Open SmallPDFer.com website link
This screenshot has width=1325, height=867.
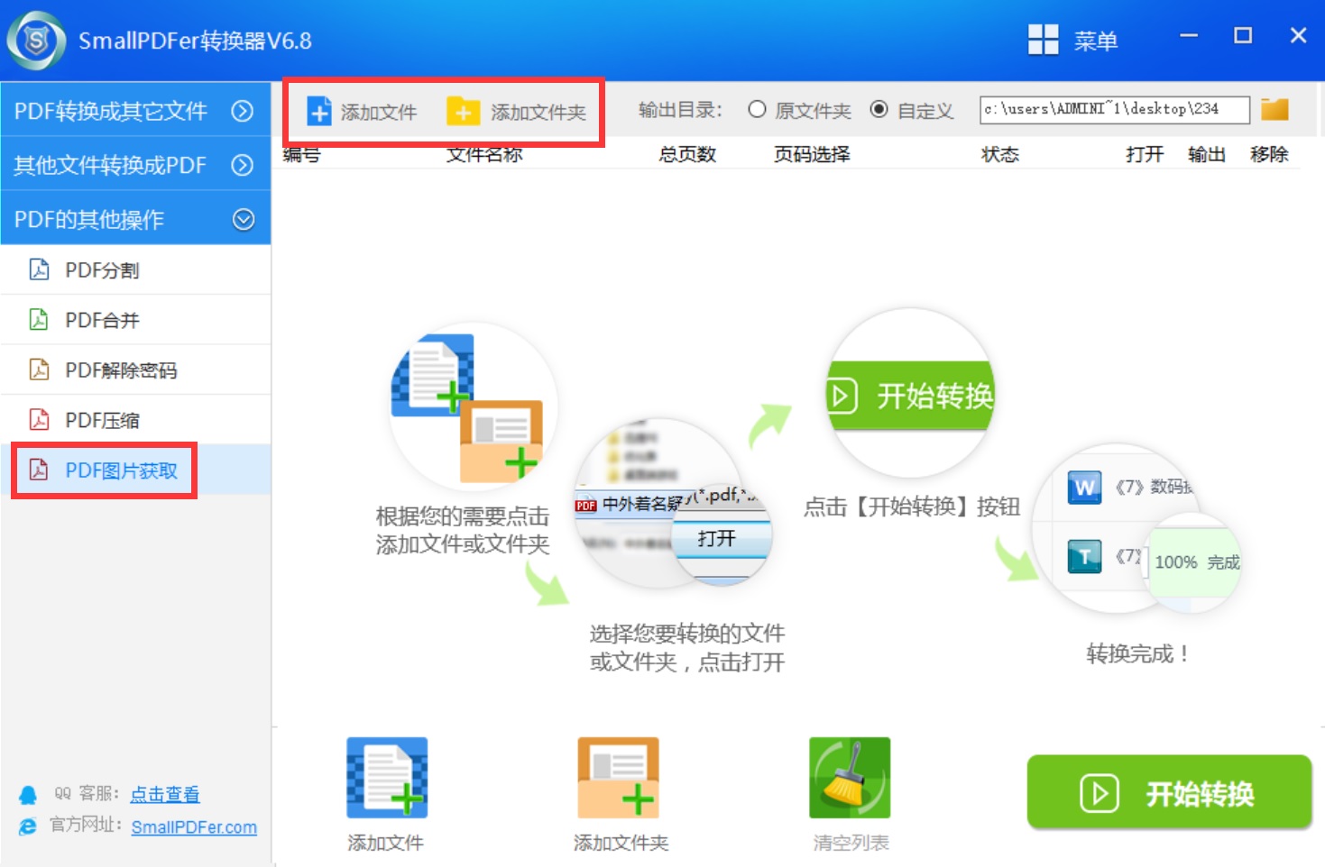[x=194, y=827]
